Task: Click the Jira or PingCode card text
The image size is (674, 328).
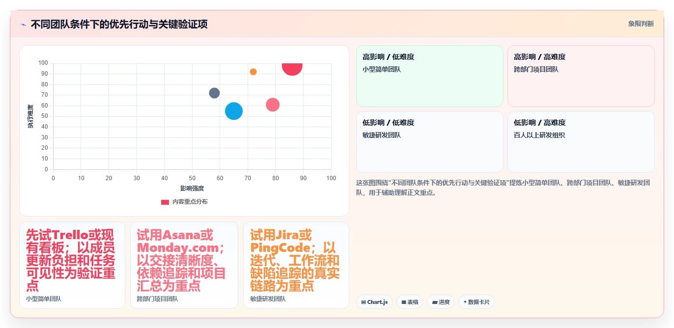Action: [x=295, y=260]
